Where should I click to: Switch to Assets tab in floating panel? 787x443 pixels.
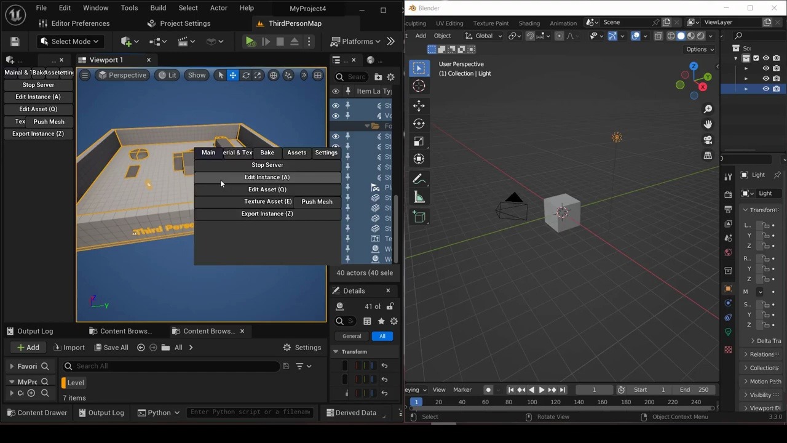coord(296,153)
